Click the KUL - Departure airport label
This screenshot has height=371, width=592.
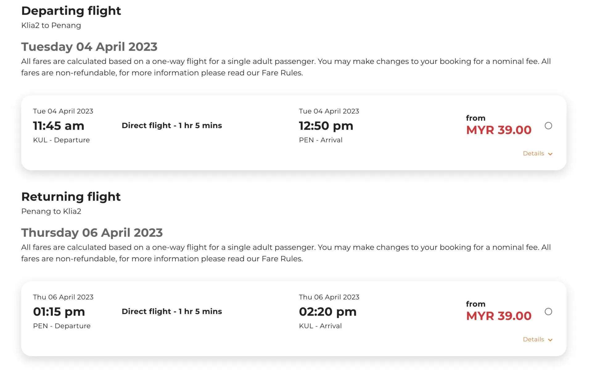click(61, 140)
